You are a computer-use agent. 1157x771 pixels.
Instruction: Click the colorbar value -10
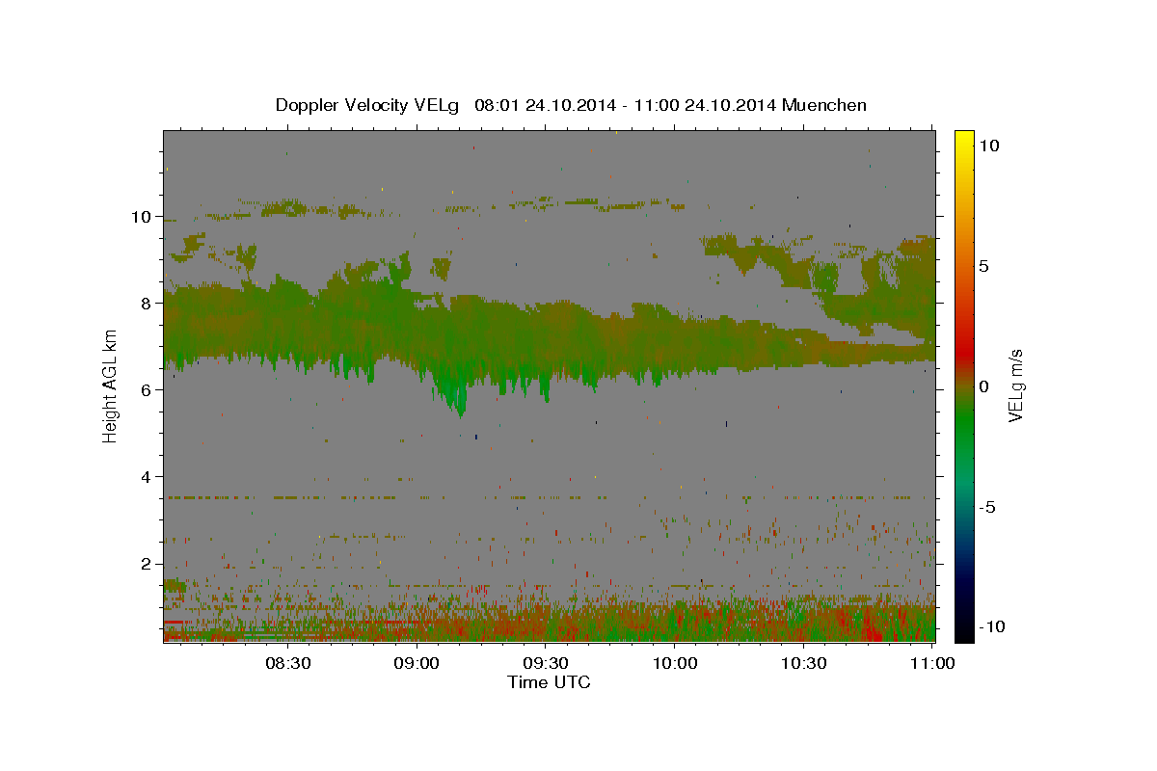991,626
